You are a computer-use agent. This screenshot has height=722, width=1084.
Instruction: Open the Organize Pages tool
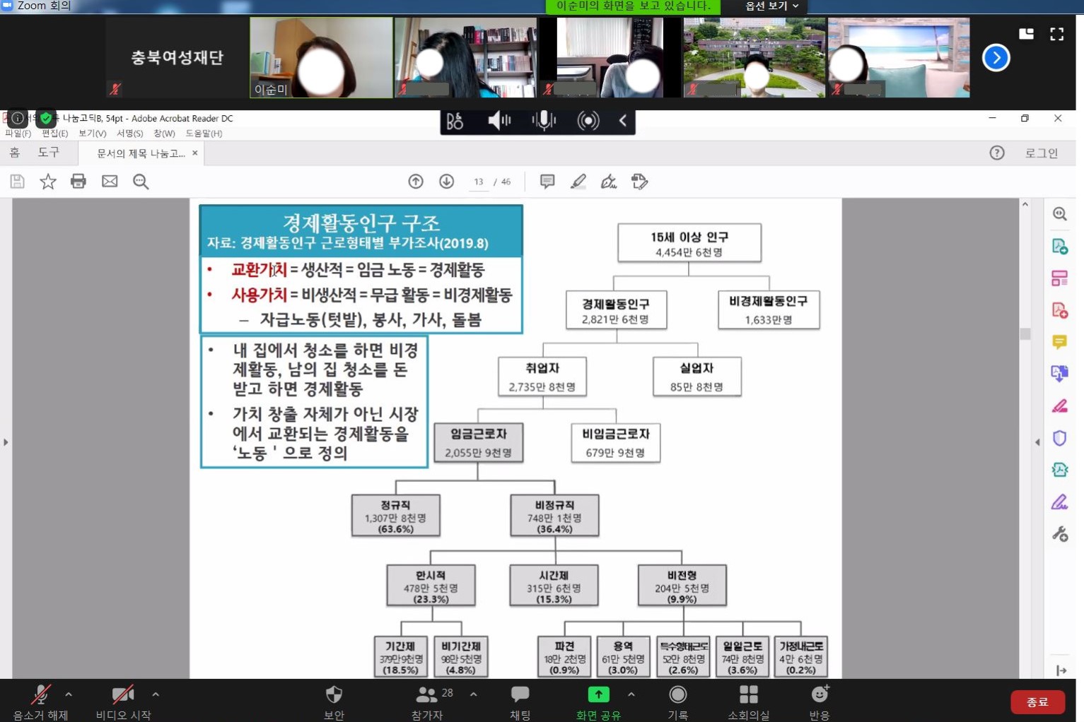1060,278
